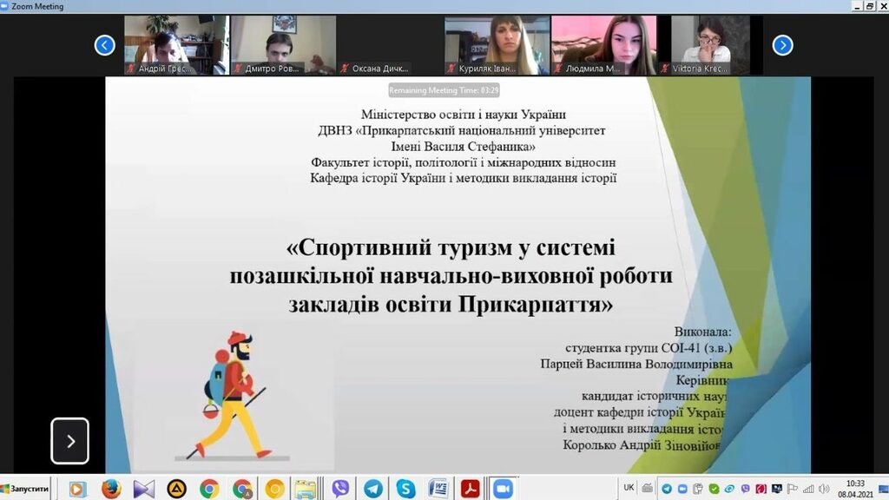Select Дмитро's video thumbnail
Viewport: 889px width, 500px height.
pyautogui.click(x=283, y=45)
